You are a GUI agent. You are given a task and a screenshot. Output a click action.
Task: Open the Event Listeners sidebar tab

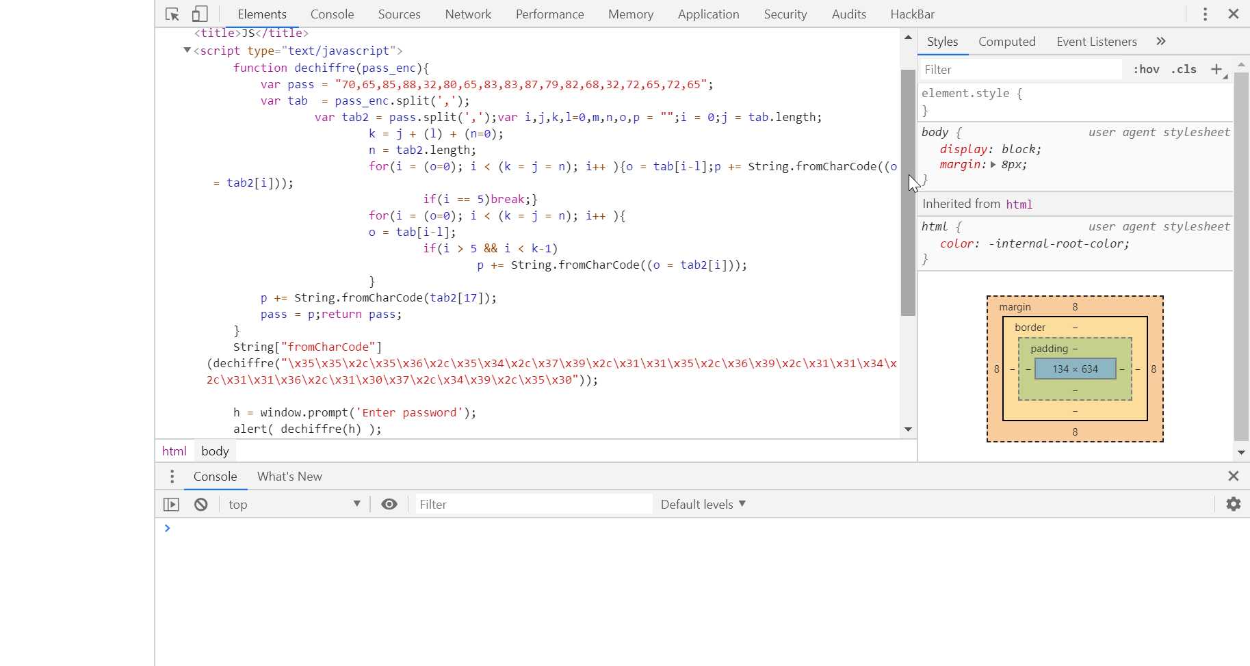pyautogui.click(x=1096, y=42)
